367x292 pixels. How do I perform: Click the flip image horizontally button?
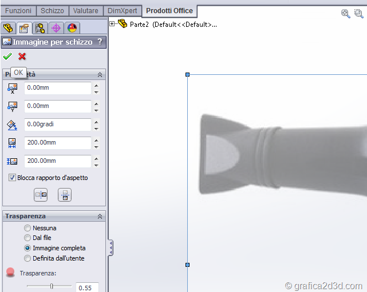(x=41, y=195)
